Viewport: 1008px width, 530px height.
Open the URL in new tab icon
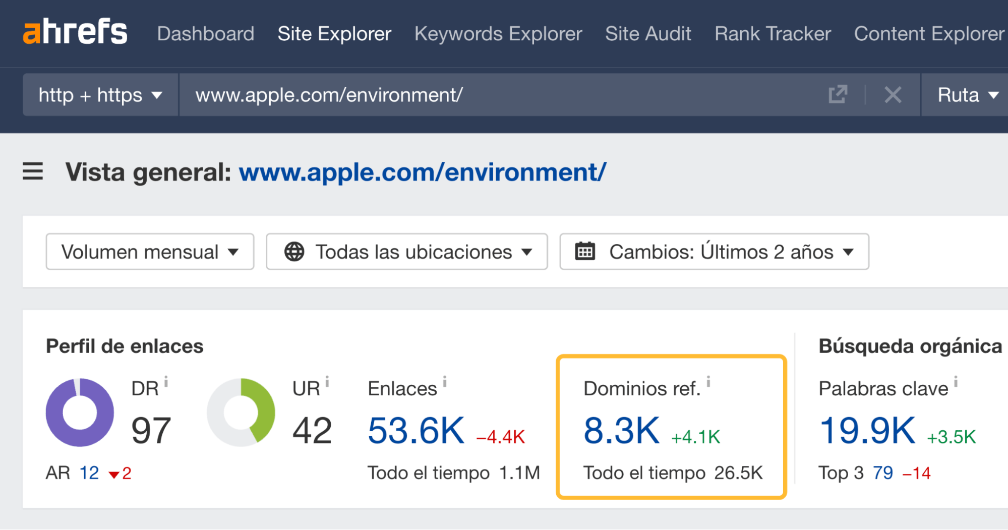click(837, 95)
